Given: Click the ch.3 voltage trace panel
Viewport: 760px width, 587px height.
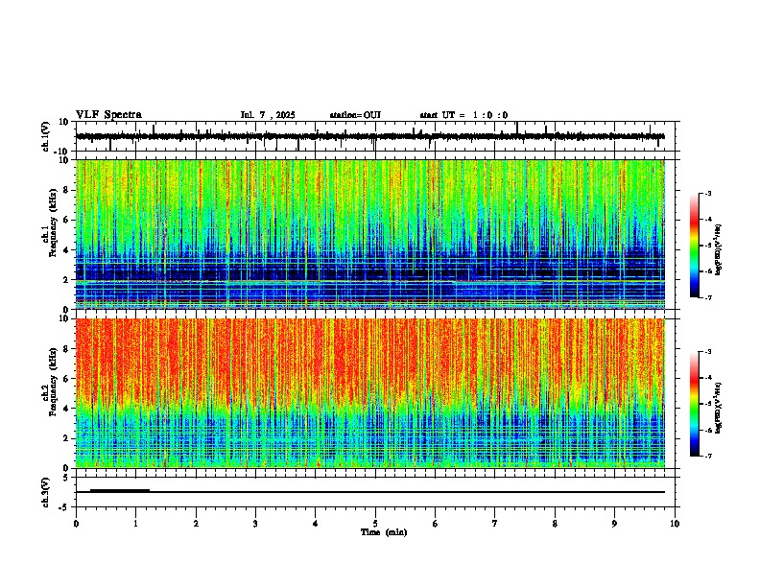Looking at the screenshot, I should tap(375, 492).
